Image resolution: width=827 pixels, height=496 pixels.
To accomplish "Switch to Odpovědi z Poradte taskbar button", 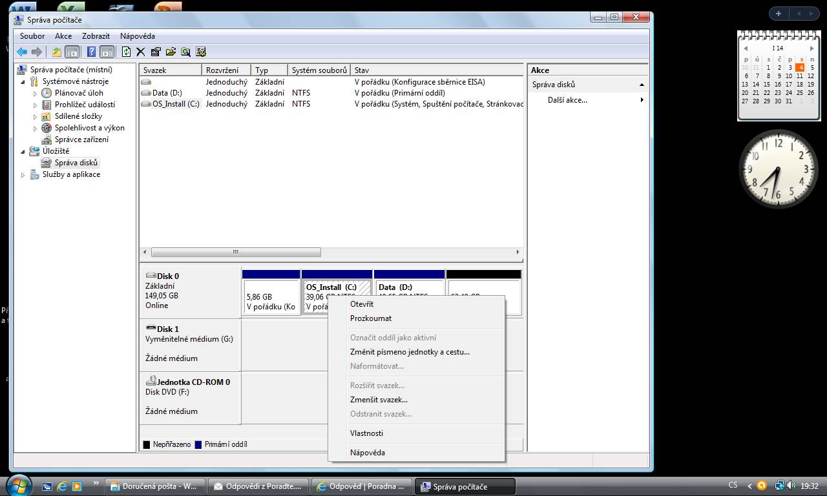I will coord(258,486).
